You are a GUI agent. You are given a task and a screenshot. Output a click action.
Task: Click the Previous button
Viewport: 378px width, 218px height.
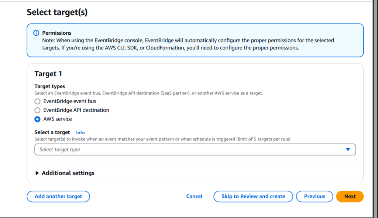315,196
